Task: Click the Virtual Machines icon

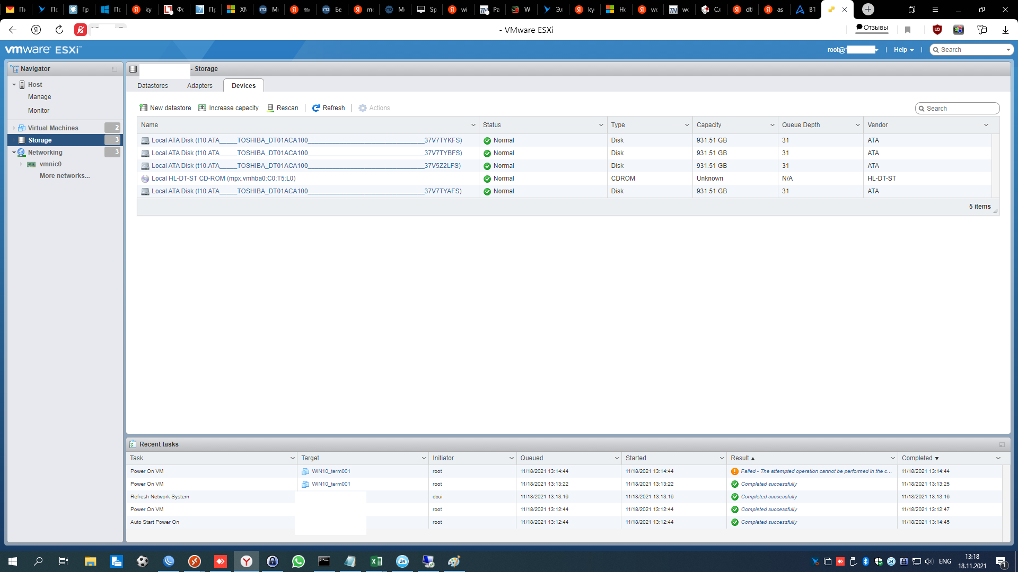Action: (x=22, y=128)
